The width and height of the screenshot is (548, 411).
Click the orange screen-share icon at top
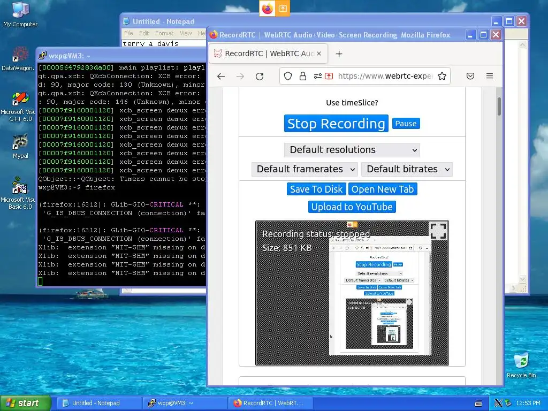point(283,9)
